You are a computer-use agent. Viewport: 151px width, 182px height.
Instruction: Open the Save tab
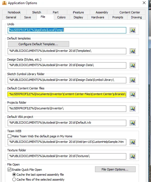click(x=27, y=17)
